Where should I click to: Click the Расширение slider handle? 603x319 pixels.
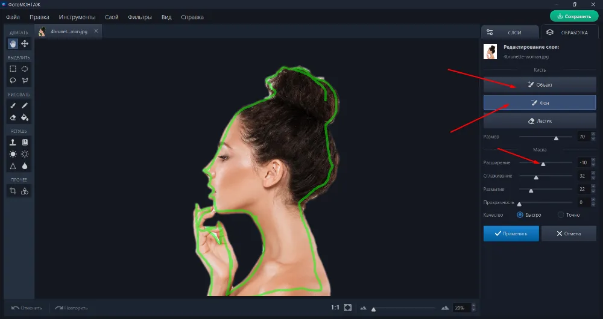(x=543, y=163)
